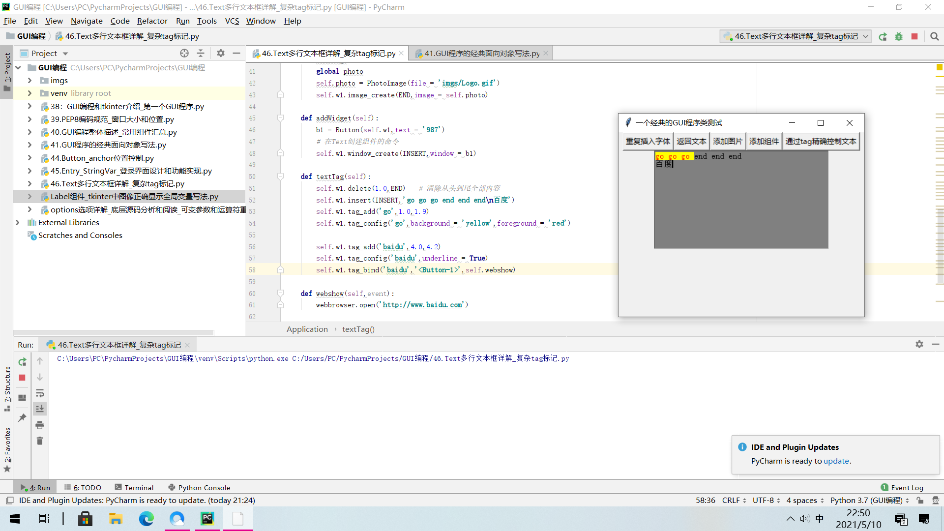944x531 pixels.
Task: Open Windows Start menu
Action: (x=15, y=519)
